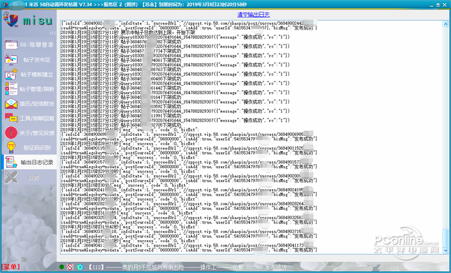This screenshot has width=451, height=273.
Task: Click the status text ending 发布成功
Action: click(187, 267)
